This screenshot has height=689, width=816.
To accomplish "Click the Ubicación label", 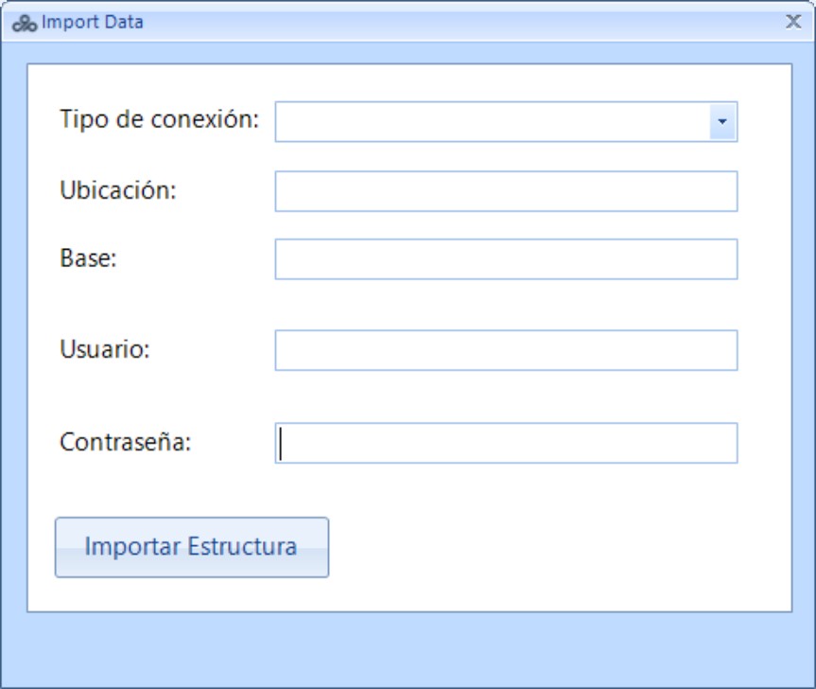I will [x=118, y=190].
